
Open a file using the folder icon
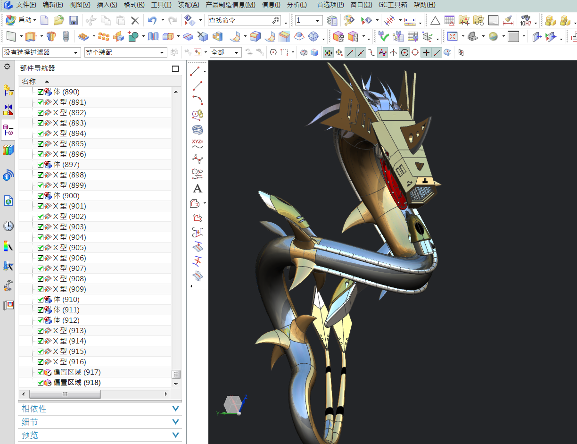click(x=58, y=20)
